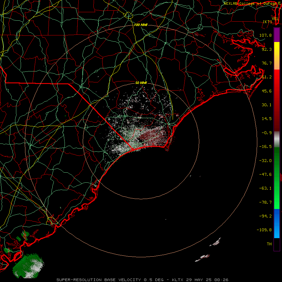Click the VEL legend title
Viewport: 282px width, 282px height.
pos(275,19)
